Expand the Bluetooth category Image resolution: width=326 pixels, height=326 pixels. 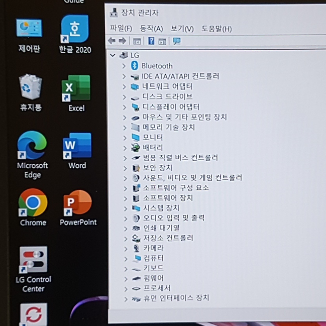[x=124, y=66]
